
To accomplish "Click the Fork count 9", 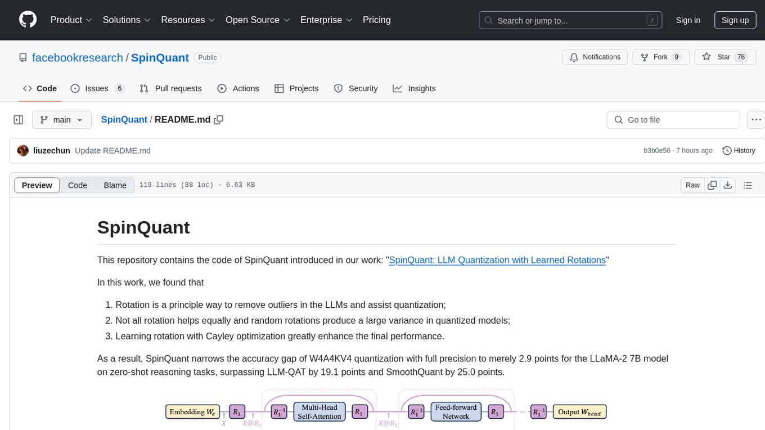I will [x=676, y=57].
